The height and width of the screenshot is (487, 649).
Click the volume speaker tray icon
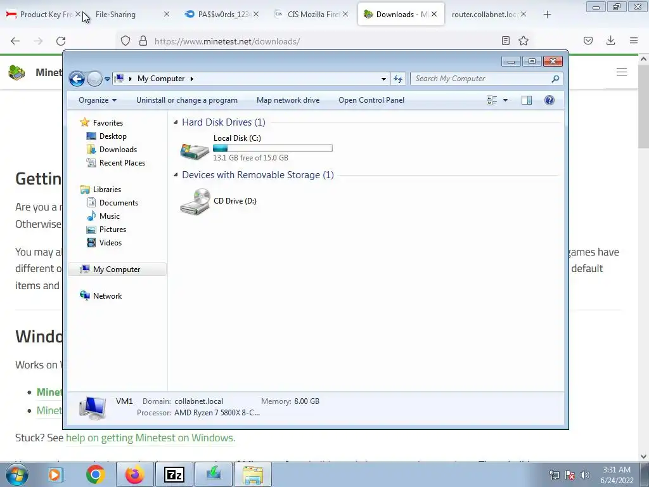[585, 475]
